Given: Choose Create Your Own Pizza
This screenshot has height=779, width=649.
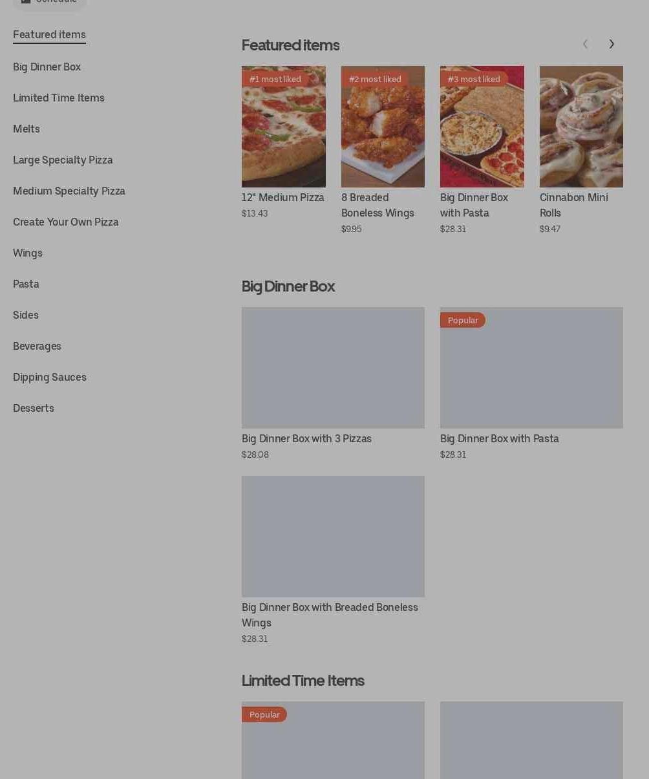Looking at the screenshot, I should pyautogui.click(x=66, y=222).
